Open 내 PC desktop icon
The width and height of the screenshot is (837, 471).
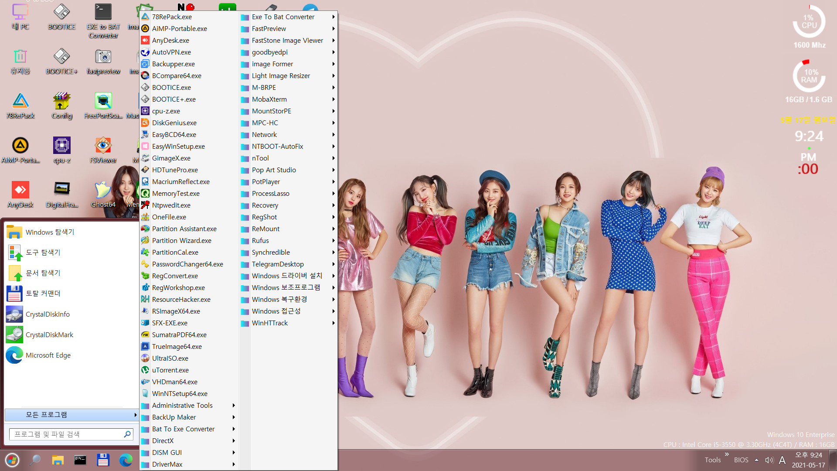20,17
